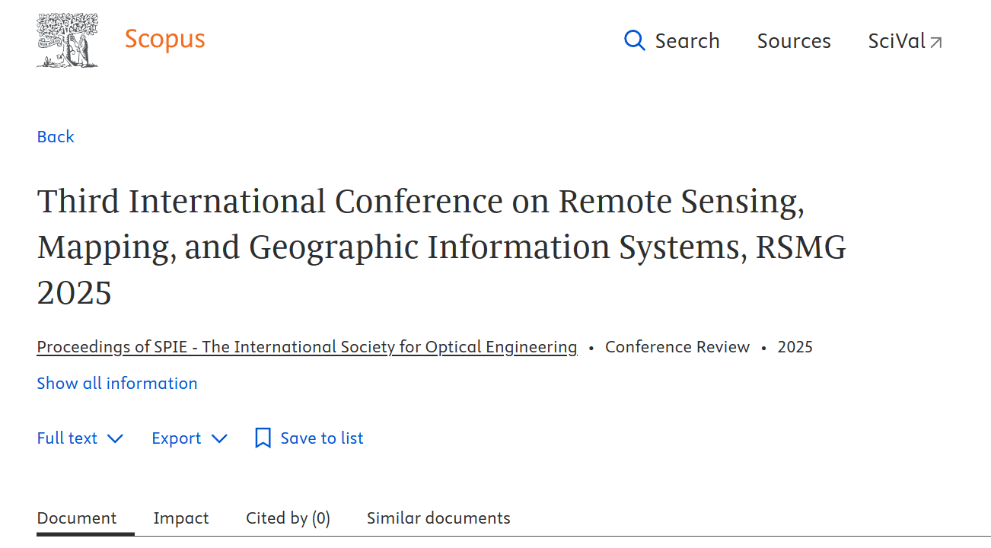Click the magnifying glass search icon
Viewport: 991px width, 548px height.
(634, 40)
